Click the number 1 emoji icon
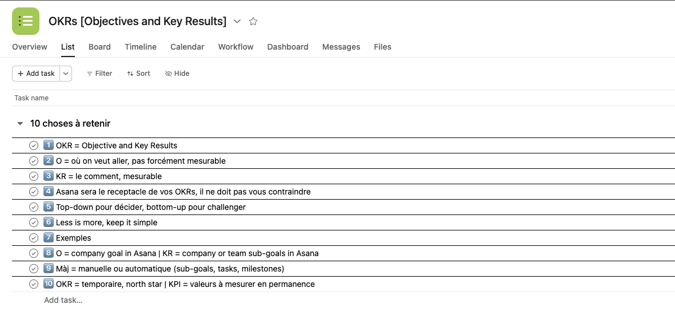The width and height of the screenshot is (675, 320). 49,145
